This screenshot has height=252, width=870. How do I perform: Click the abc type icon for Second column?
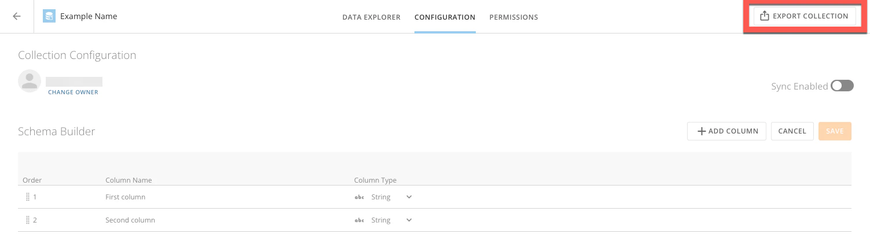[x=359, y=220]
